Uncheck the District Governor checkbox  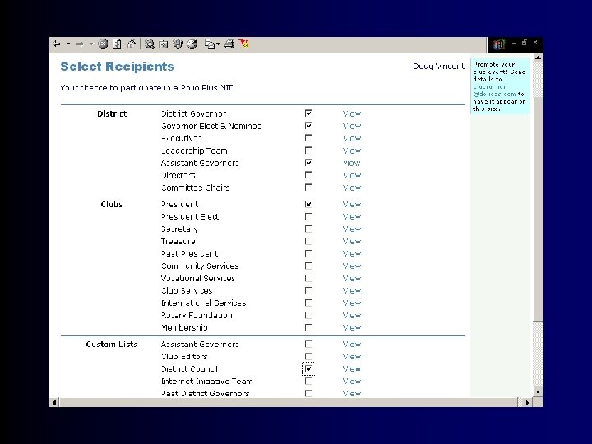pos(308,113)
